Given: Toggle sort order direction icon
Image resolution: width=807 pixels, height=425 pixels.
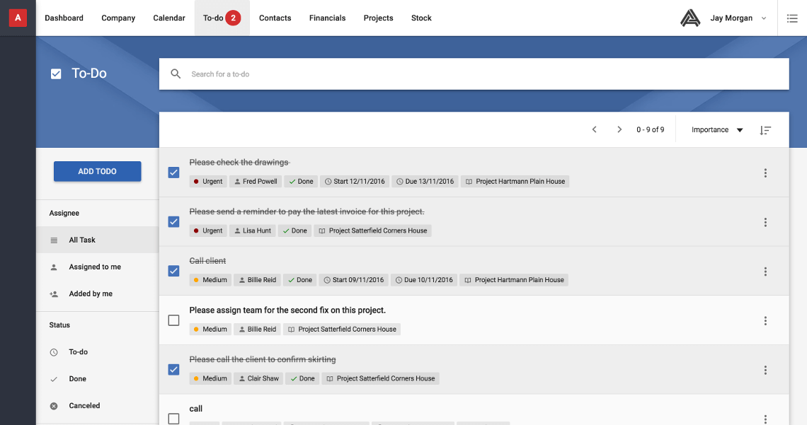Looking at the screenshot, I should (765, 130).
